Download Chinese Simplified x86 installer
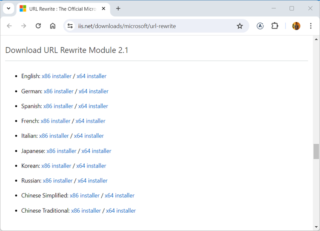The height and width of the screenshot is (231, 320). click(84, 196)
